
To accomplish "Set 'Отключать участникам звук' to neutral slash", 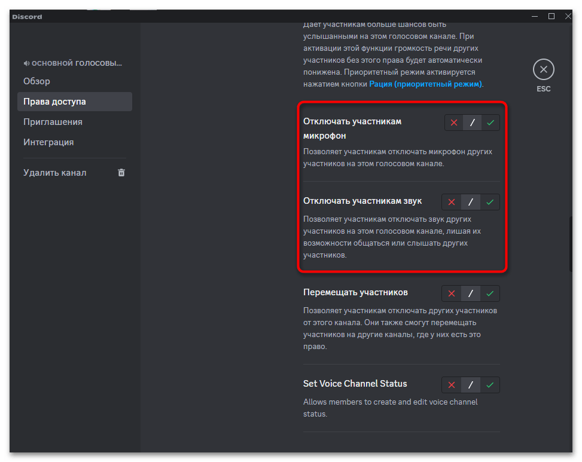I will [471, 202].
